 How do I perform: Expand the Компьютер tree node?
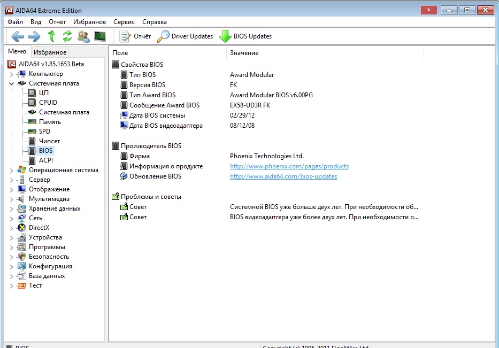pyautogui.click(x=11, y=74)
